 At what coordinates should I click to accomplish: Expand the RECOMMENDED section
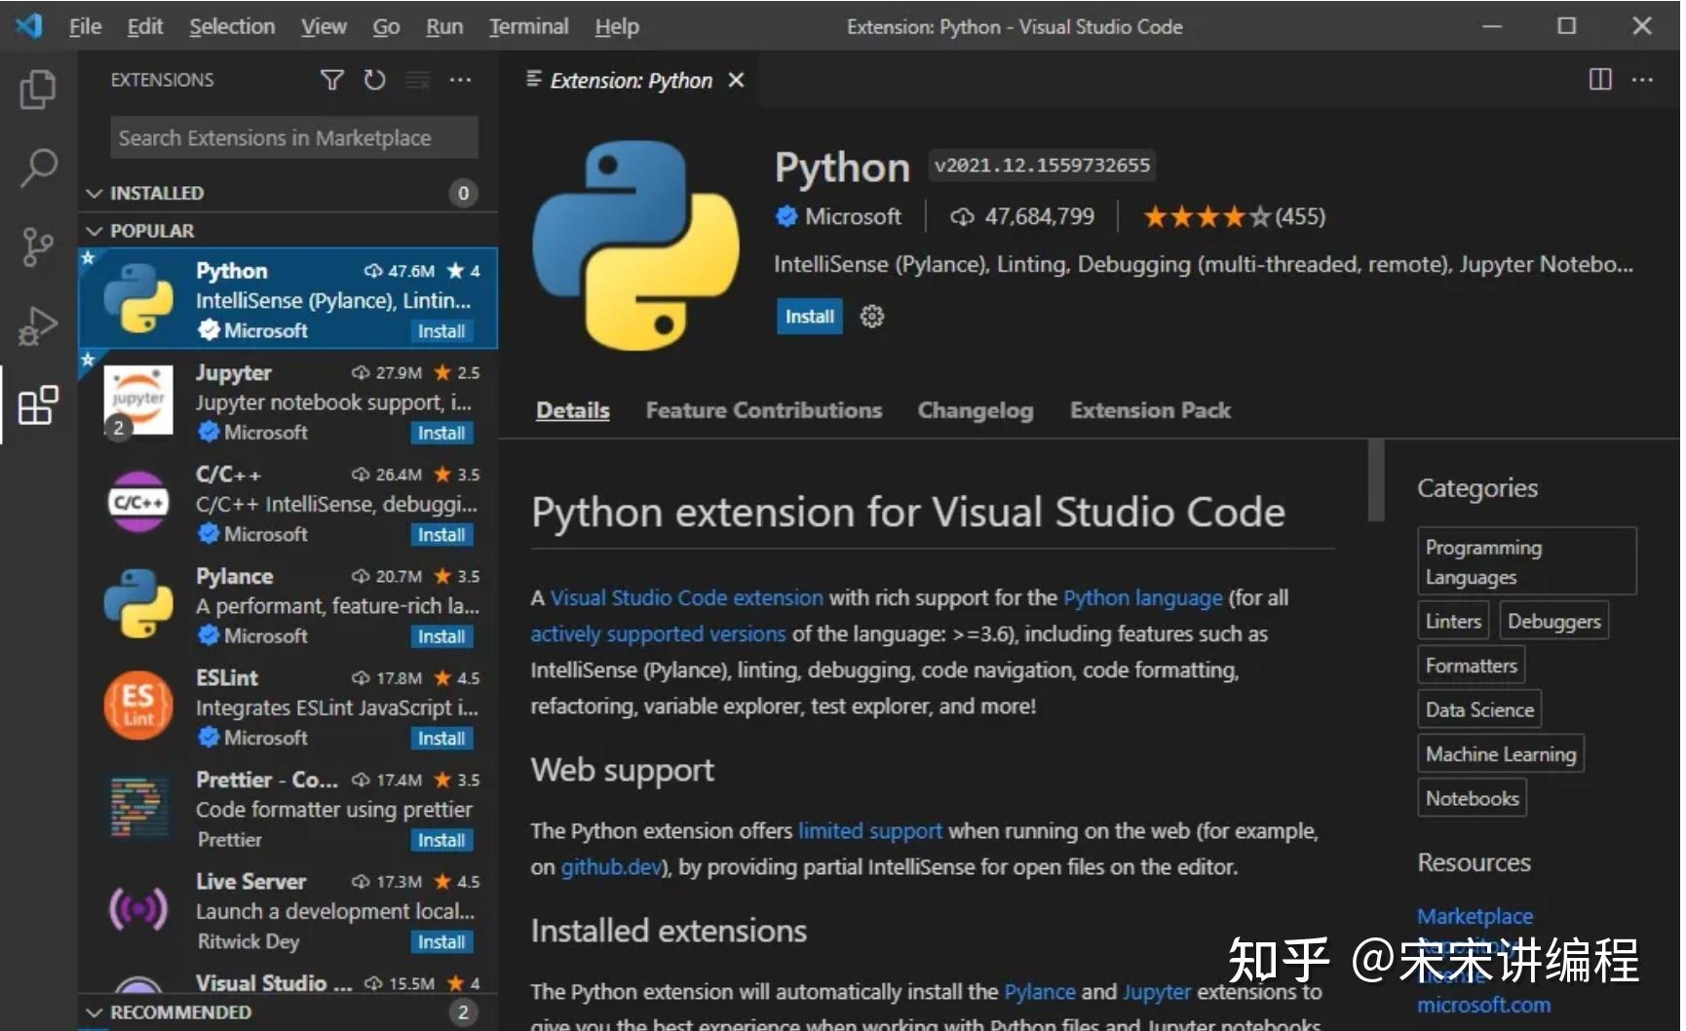95,1012
